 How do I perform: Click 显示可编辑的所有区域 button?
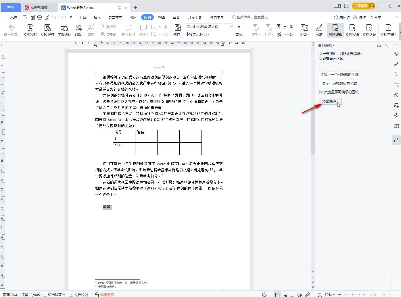pyautogui.click(x=339, y=83)
